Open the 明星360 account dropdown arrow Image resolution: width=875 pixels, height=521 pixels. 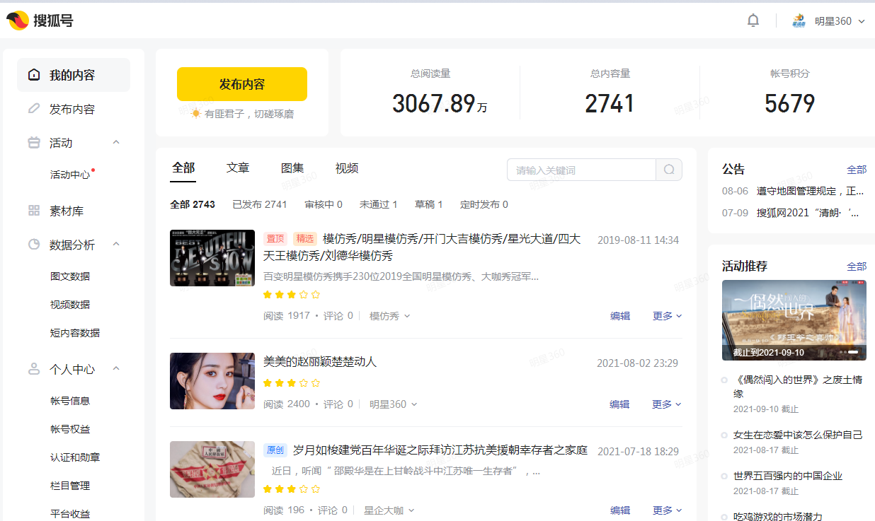(862, 21)
